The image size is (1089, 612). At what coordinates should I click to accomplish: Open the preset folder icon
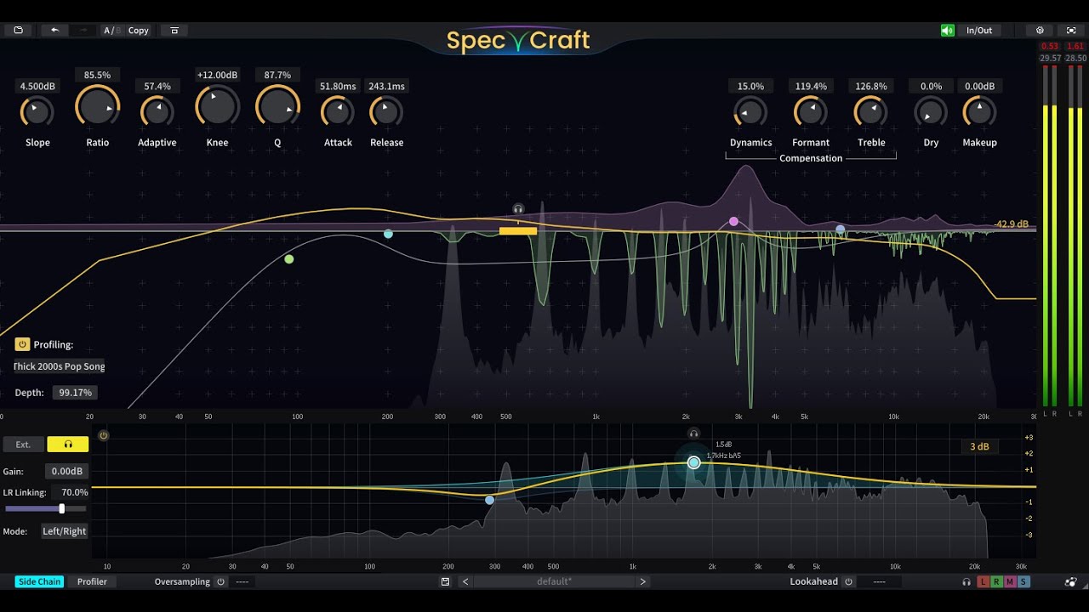18,30
